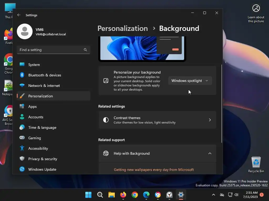Click the search magnifier in Find a setting
Viewport: 269px width, 201px height.
[85, 50]
